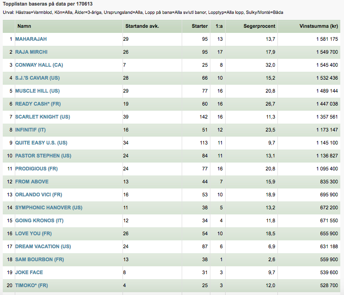Screen dimensions: 344x295
Task: Select win percentage 32,0
Action: tap(270, 65)
